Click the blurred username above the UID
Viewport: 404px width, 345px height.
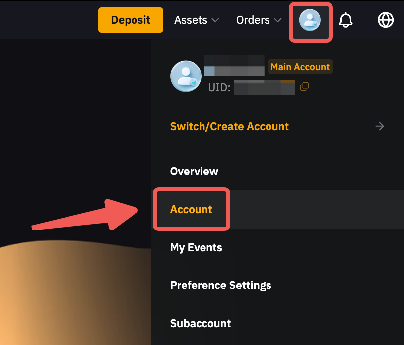234,66
